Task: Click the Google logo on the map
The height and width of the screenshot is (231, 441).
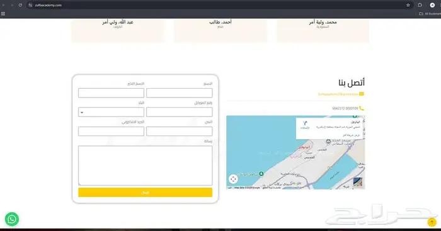Action: point(296,183)
